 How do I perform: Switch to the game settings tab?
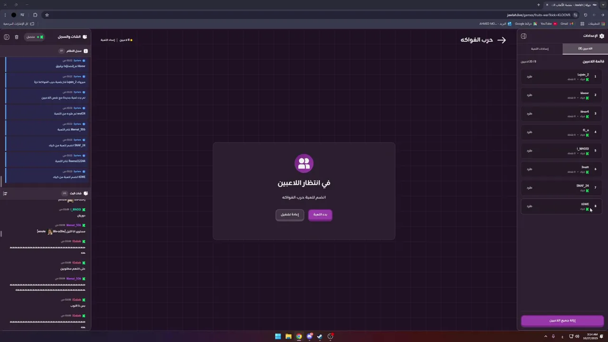(540, 48)
